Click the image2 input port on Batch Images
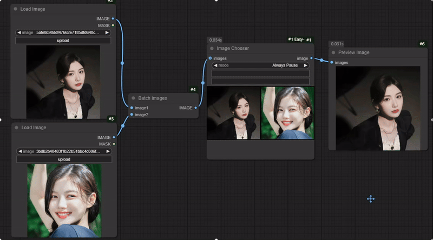433x240 pixels. (131, 115)
